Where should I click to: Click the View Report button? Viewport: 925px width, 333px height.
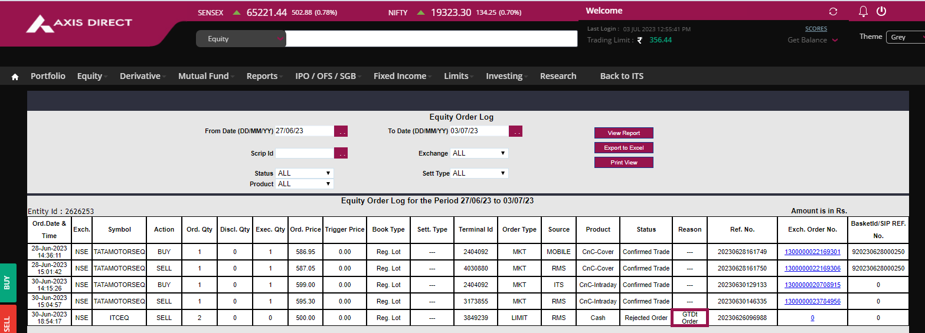coord(623,133)
